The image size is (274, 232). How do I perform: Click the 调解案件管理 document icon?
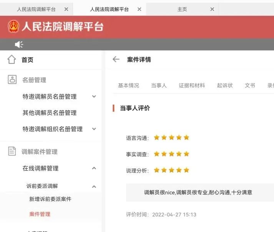tap(12, 152)
